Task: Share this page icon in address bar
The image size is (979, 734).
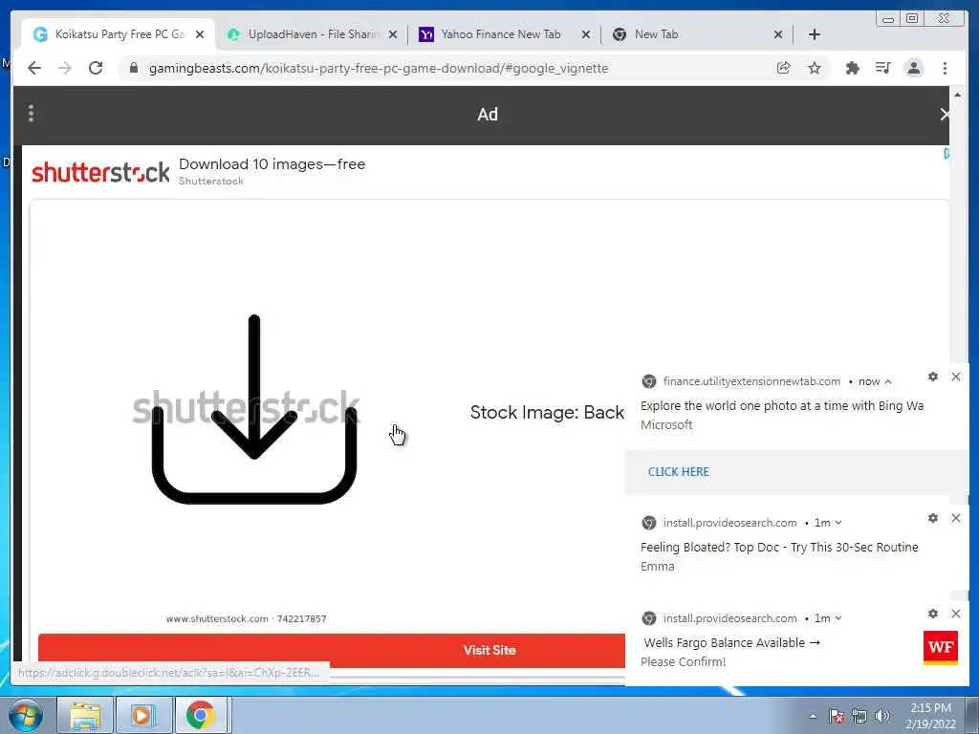Action: pyautogui.click(x=784, y=68)
